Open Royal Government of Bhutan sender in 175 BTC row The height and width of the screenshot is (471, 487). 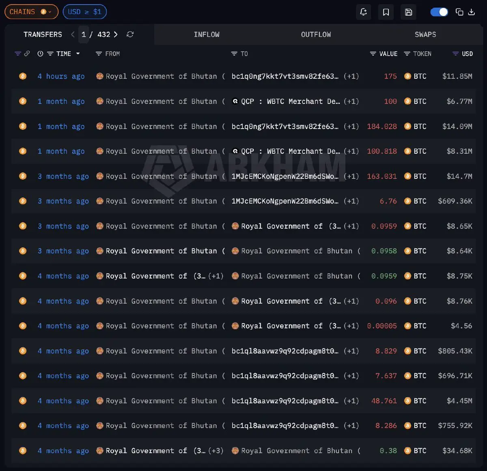[161, 76]
